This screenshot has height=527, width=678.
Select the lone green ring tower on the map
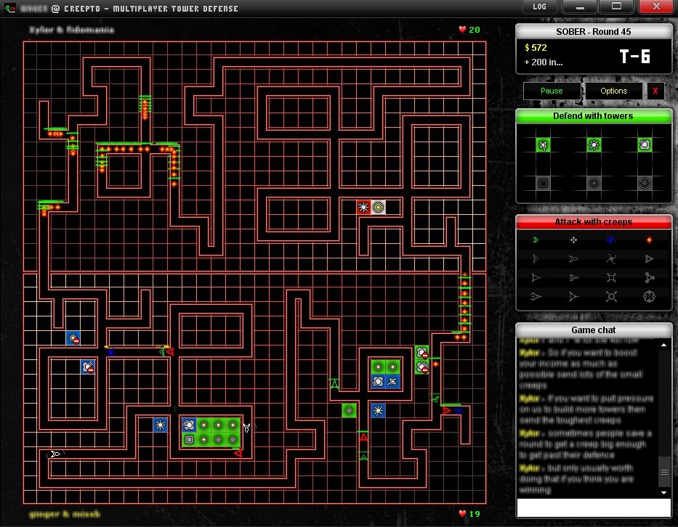click(x=349, y=410)
